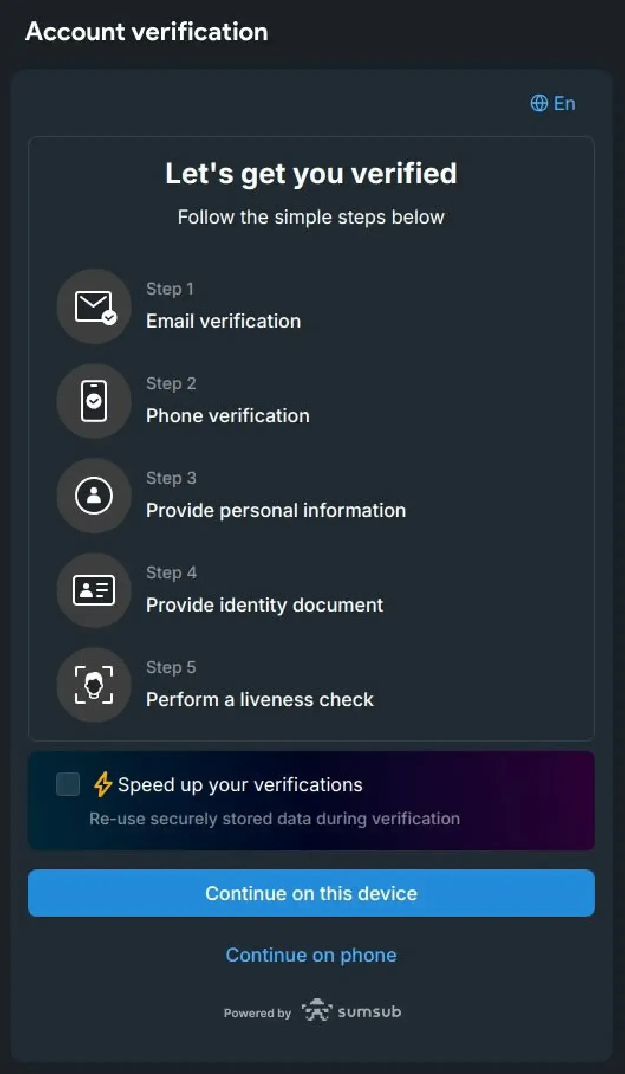Click 'Provide personal information' text
The height and width of the screenshot is (1074, 625).
click(276, 510)
